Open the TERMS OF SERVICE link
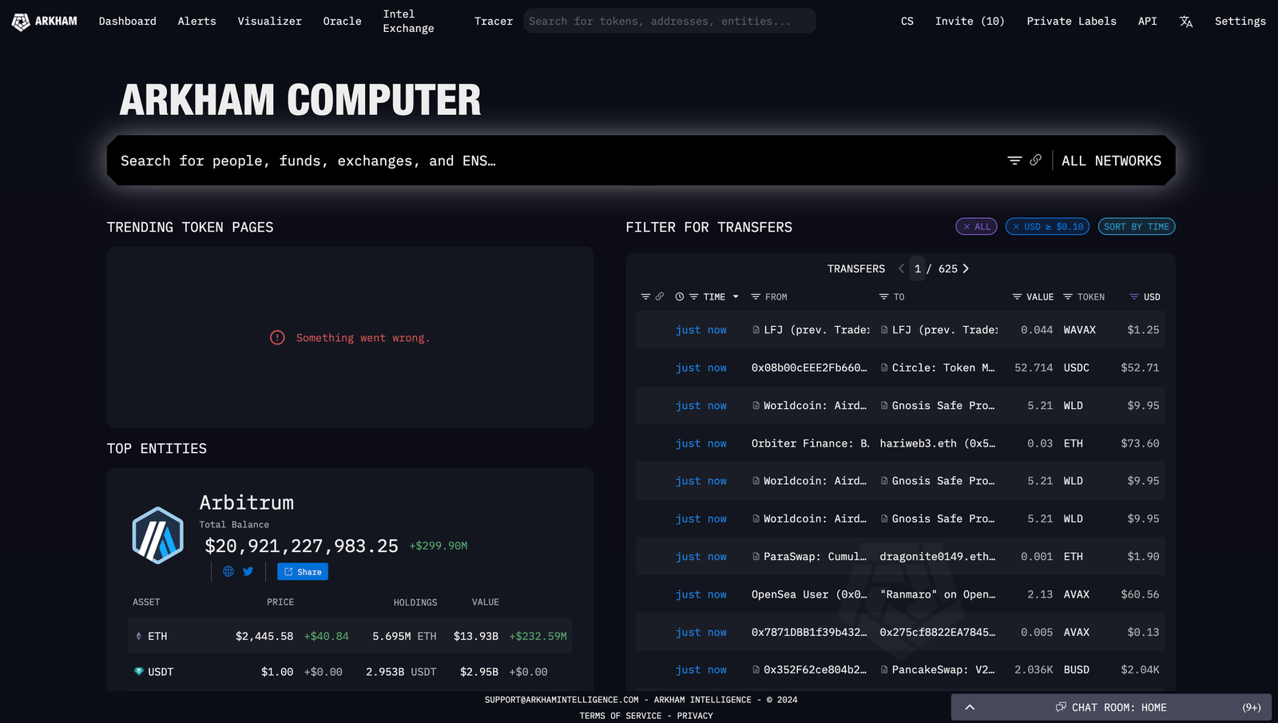This screenshot has height=723, width=1278. (x=619, y=715)
